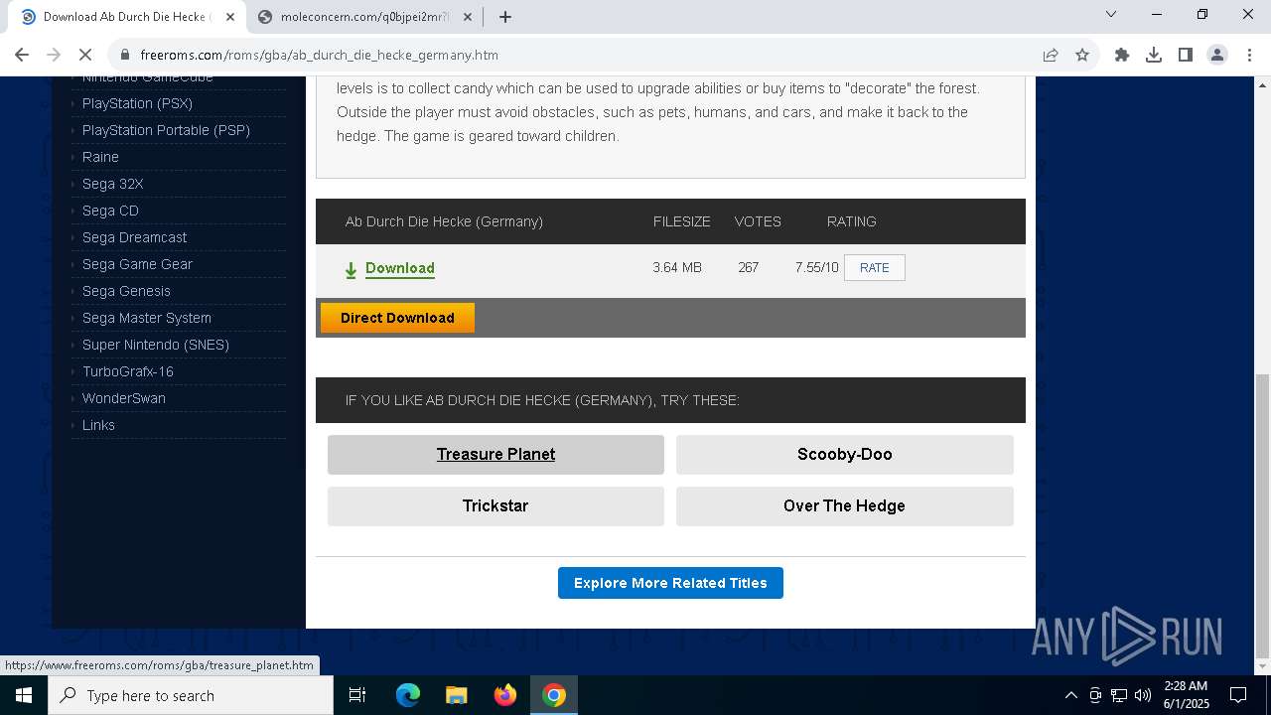Open the network tray icon
Image resolution: width=1271 pixels, height=715 pixels.
click(x=1119, y=695)
